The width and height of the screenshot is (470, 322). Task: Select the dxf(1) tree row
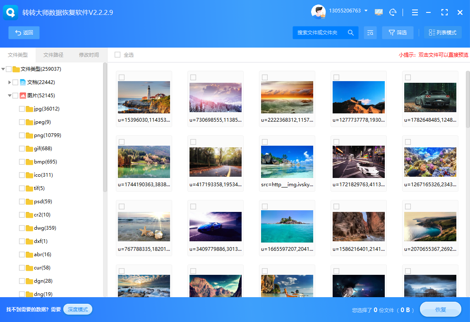(x=41, y=241)
